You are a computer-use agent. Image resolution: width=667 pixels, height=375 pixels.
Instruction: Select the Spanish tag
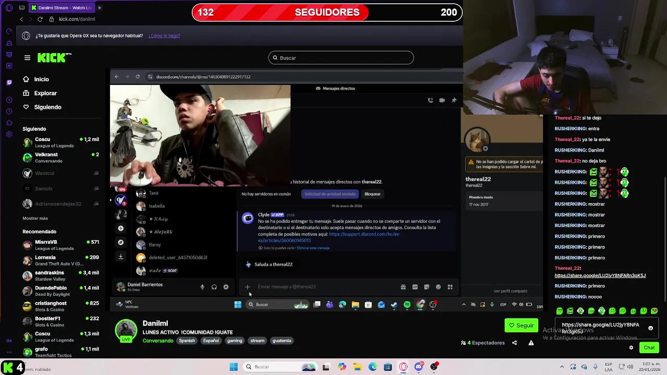[x=187, y=341]
